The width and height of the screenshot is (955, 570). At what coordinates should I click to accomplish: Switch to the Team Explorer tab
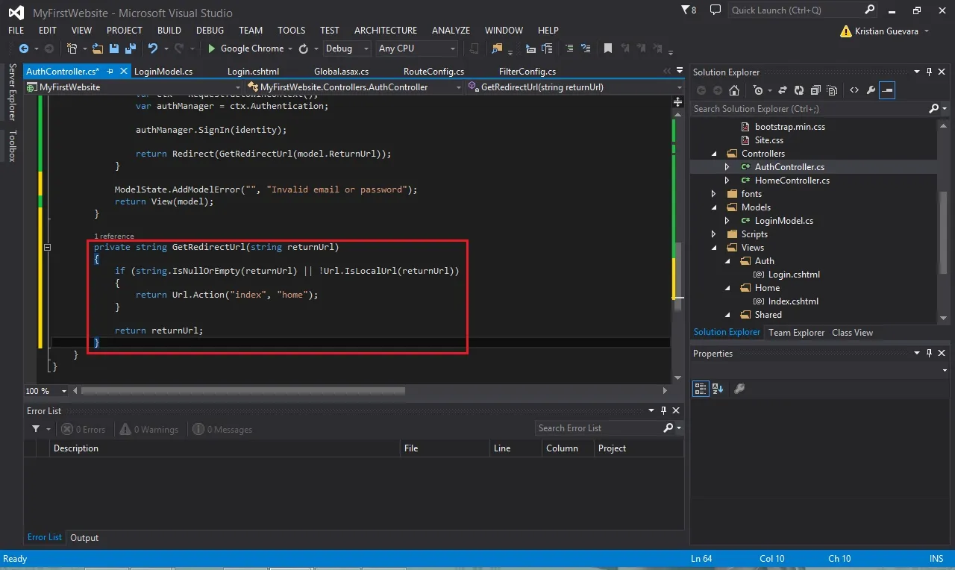coord(796,333)
